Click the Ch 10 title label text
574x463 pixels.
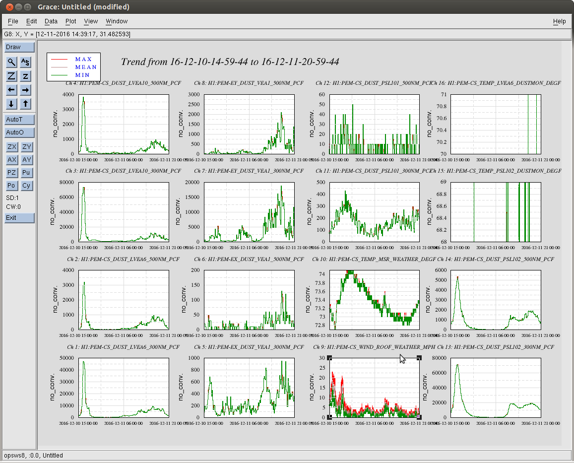374,259
